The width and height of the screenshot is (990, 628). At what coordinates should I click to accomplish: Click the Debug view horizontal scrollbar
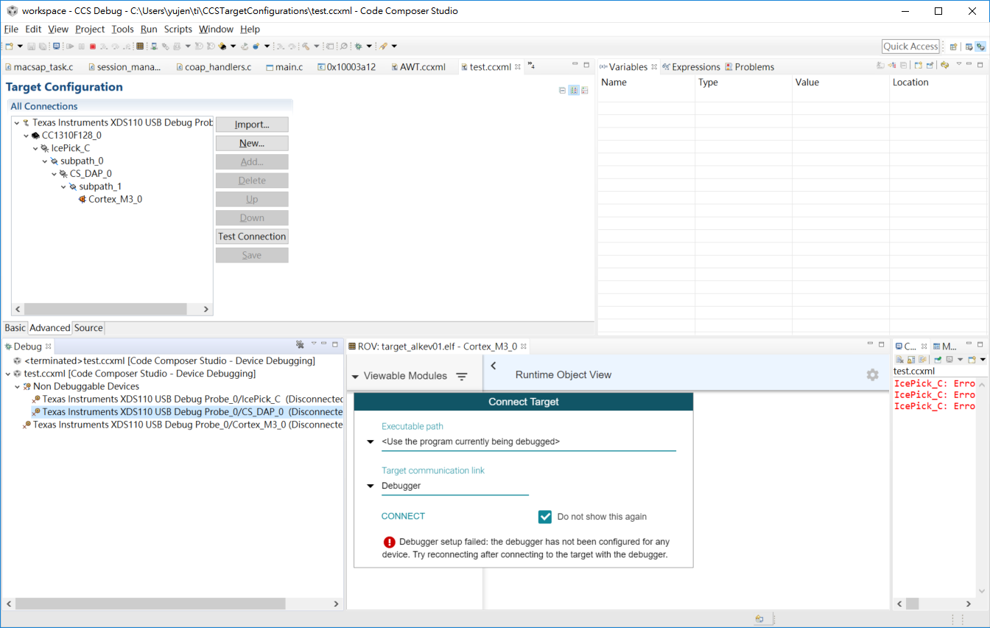click(x=150, y=604)
